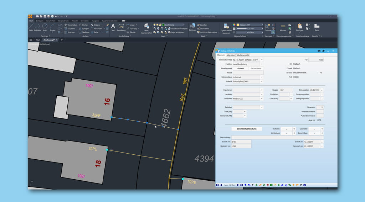365x202 pixels.
Task: Click the ÖFFNEN button for Modellauswahl
Action: 241,68
